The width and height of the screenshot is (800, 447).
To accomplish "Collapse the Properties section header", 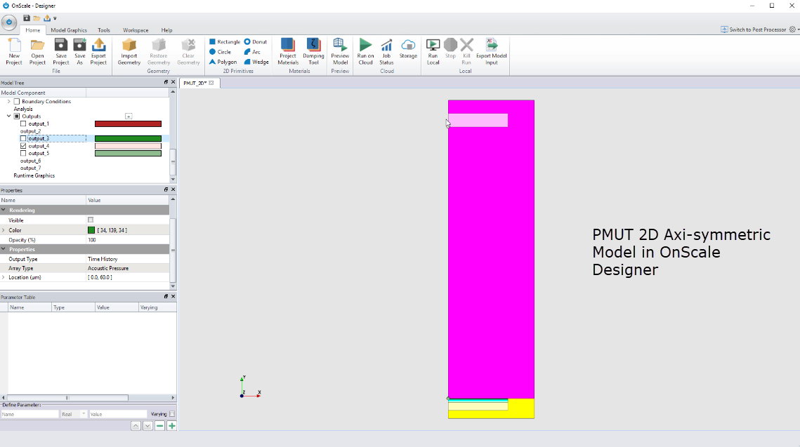I will pyautogui.click(x=4, y=249).
